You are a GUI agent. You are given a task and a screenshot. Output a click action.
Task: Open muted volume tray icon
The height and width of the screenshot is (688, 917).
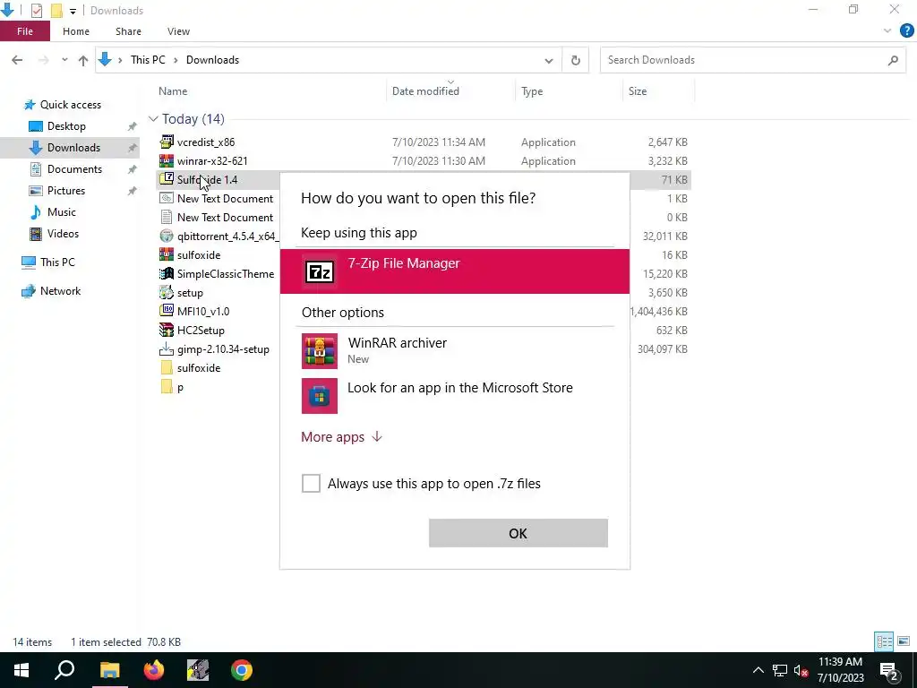click(x=801, y=670)
